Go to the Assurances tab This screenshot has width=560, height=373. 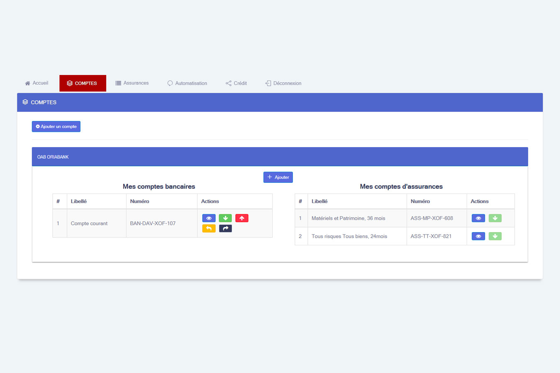(132, 83)
